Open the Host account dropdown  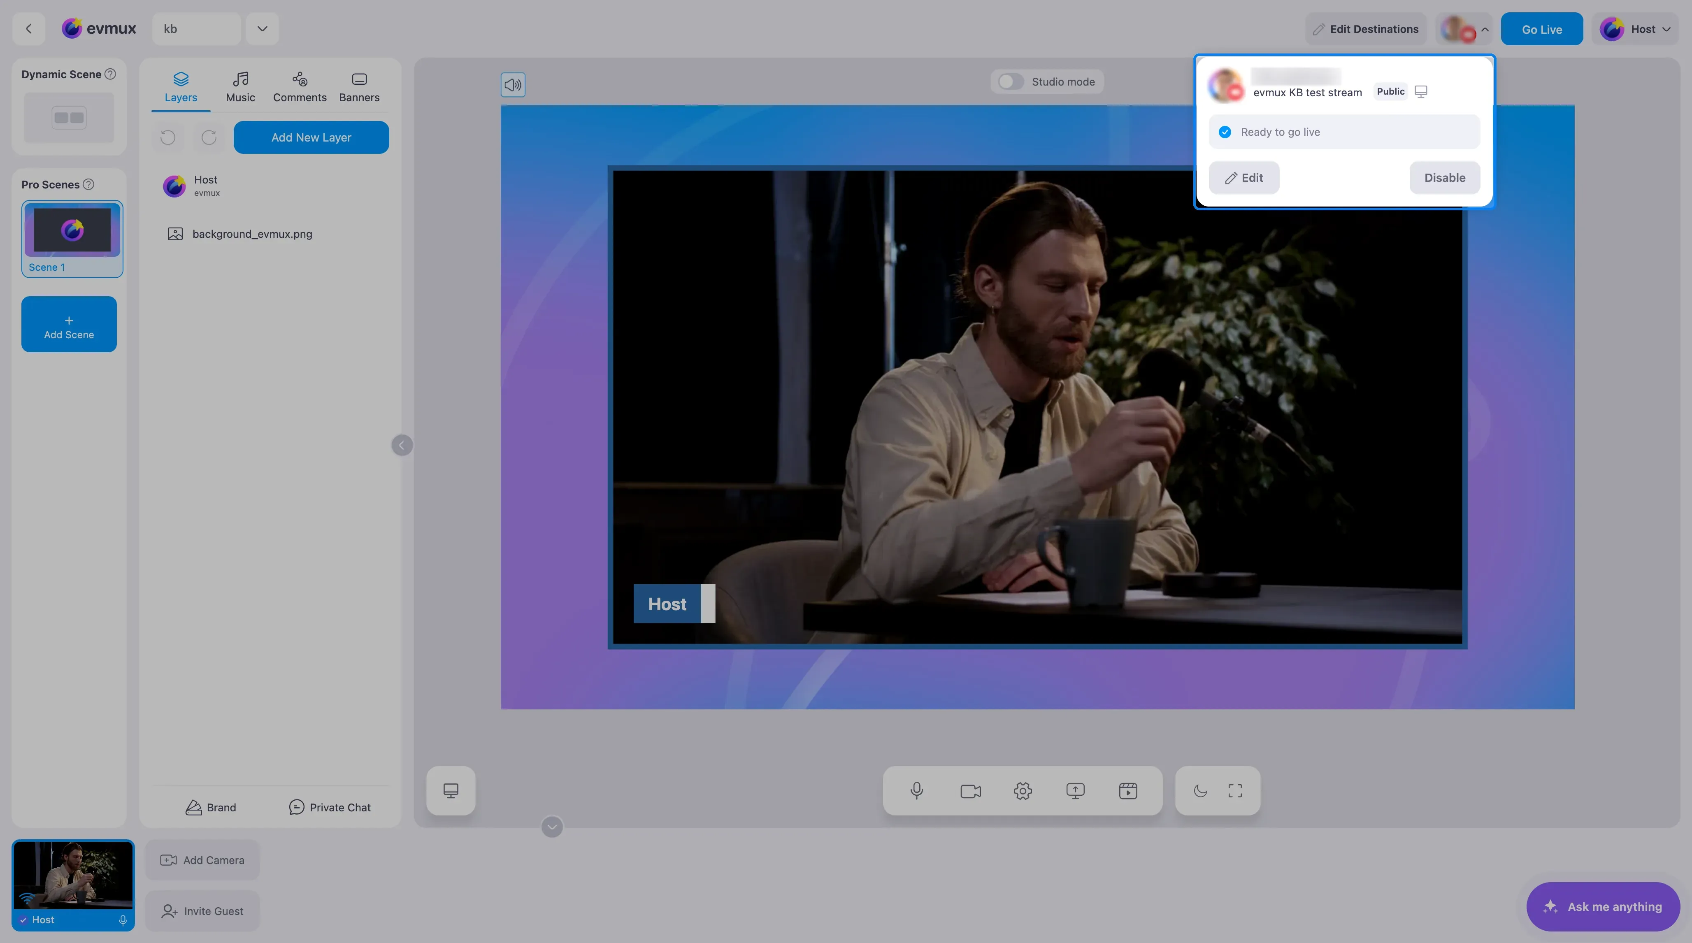[1636, 29]
